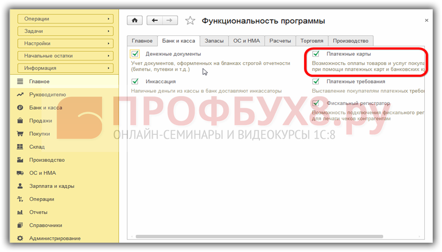Image resolution: width=442 pixels, height=252 pixels.
Task: Toggle the Денежные документы checkbox
Action: pyautogui.click(x=135, y=54)
